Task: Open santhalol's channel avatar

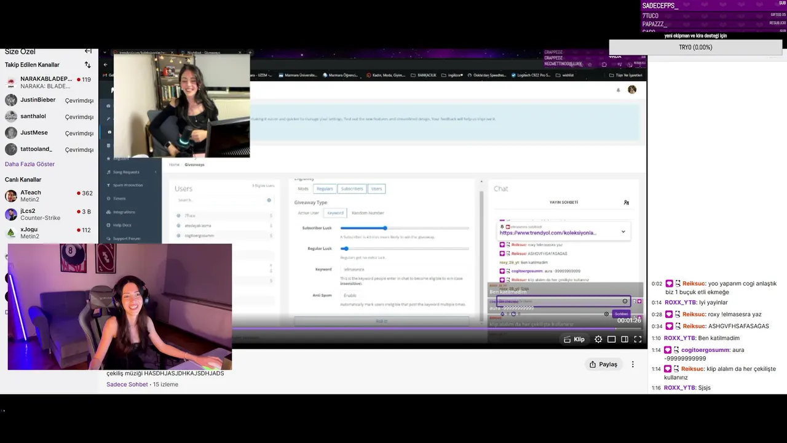Action: [x=11, y=116]
